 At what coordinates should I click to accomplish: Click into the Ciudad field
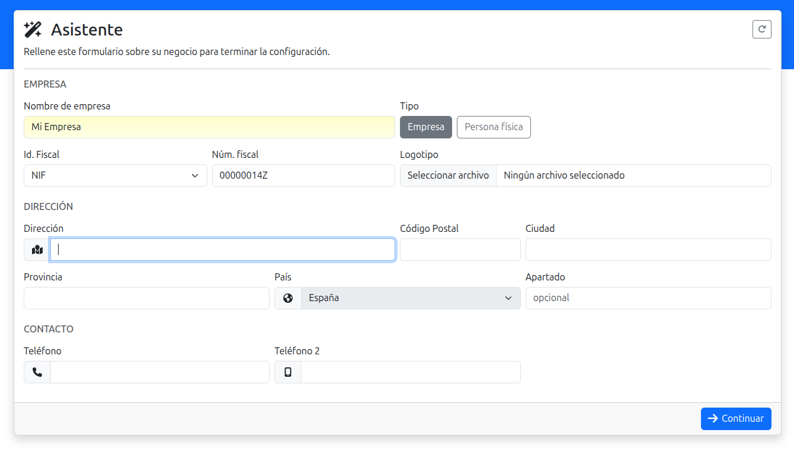[648, 250]
